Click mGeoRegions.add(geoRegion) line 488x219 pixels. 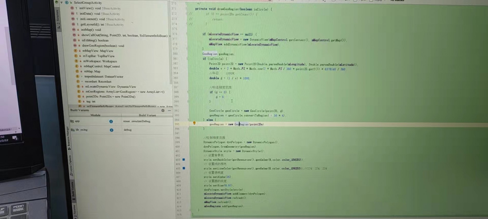(x=223, y=206)
